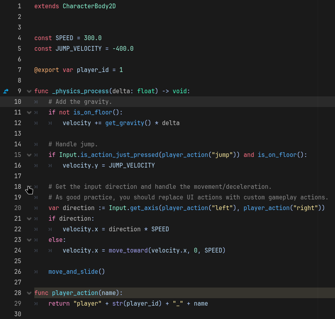Click the "player" string on line 29

(x=87, y=304)
